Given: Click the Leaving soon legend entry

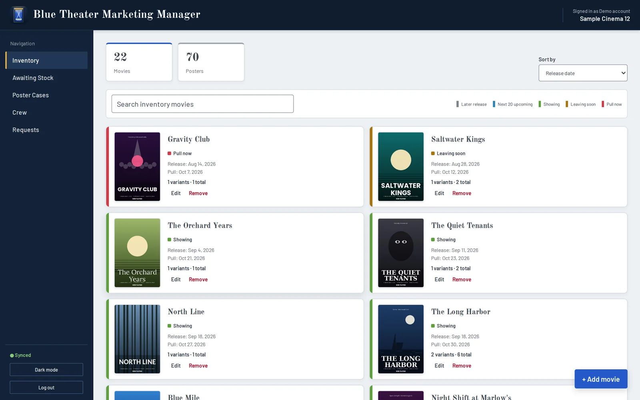Looking at the screenshot, I should point(580,104).
